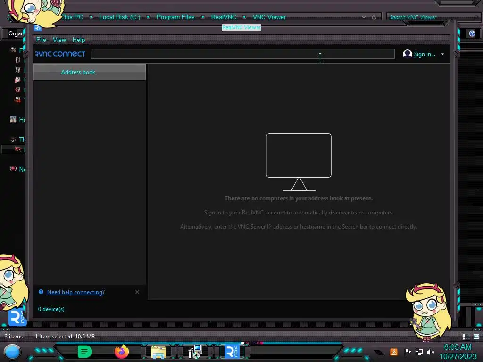Click the '1 item selected 10.5 MB' status text
The image size is (483, 362).
tap(65, 337)
